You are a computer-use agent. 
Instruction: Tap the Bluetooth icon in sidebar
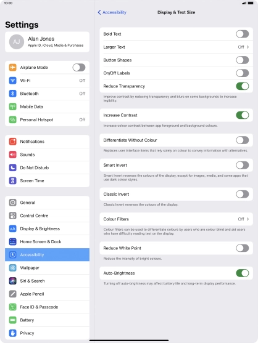click(13, 94)
